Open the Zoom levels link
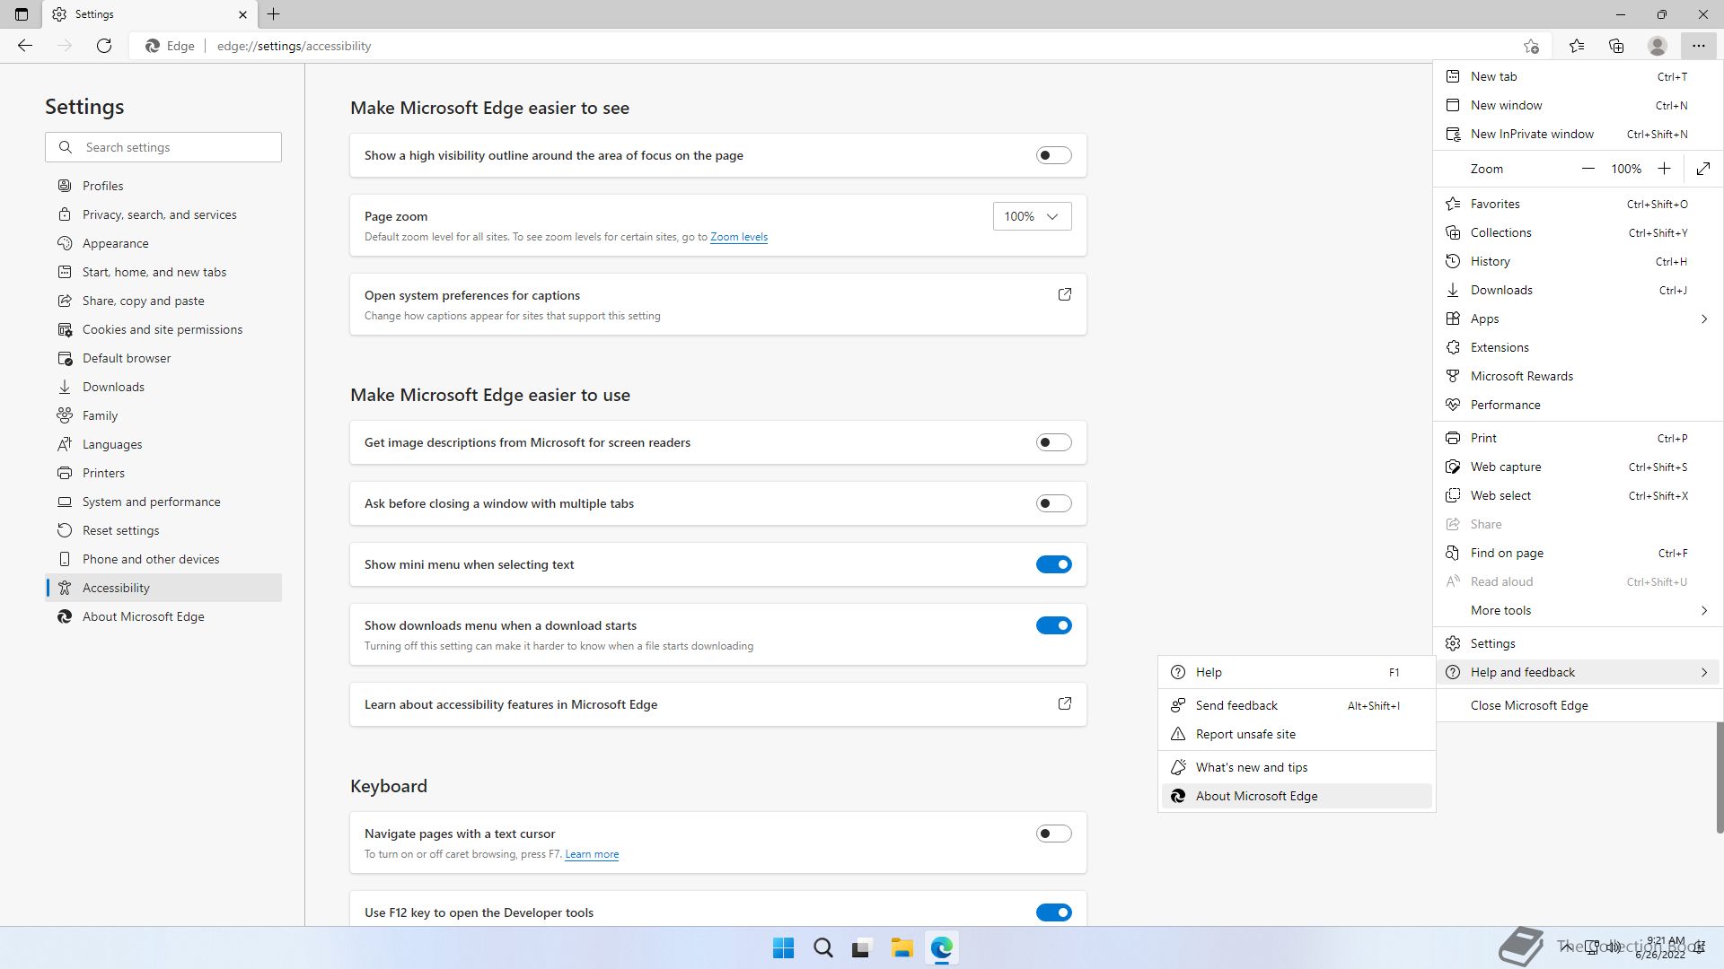1724x969 pixels. [x=738, y=237]
